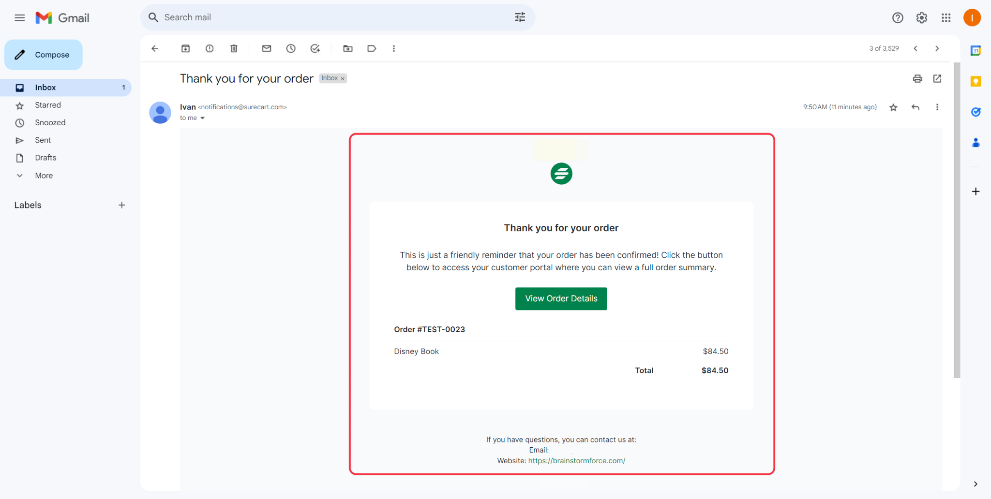Move the email to another folder
The height and width of the screenshot is (499, 991).
(347, 48)
